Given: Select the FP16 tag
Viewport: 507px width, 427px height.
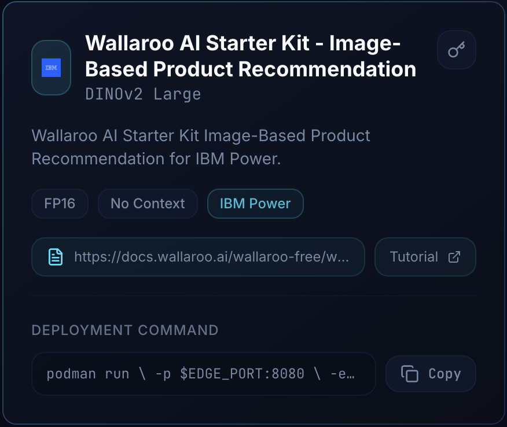Looking at the screenshot, I should point(60,204).
